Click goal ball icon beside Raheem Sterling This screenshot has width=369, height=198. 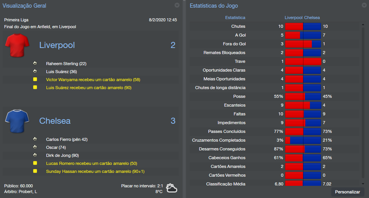coord(35,63)
